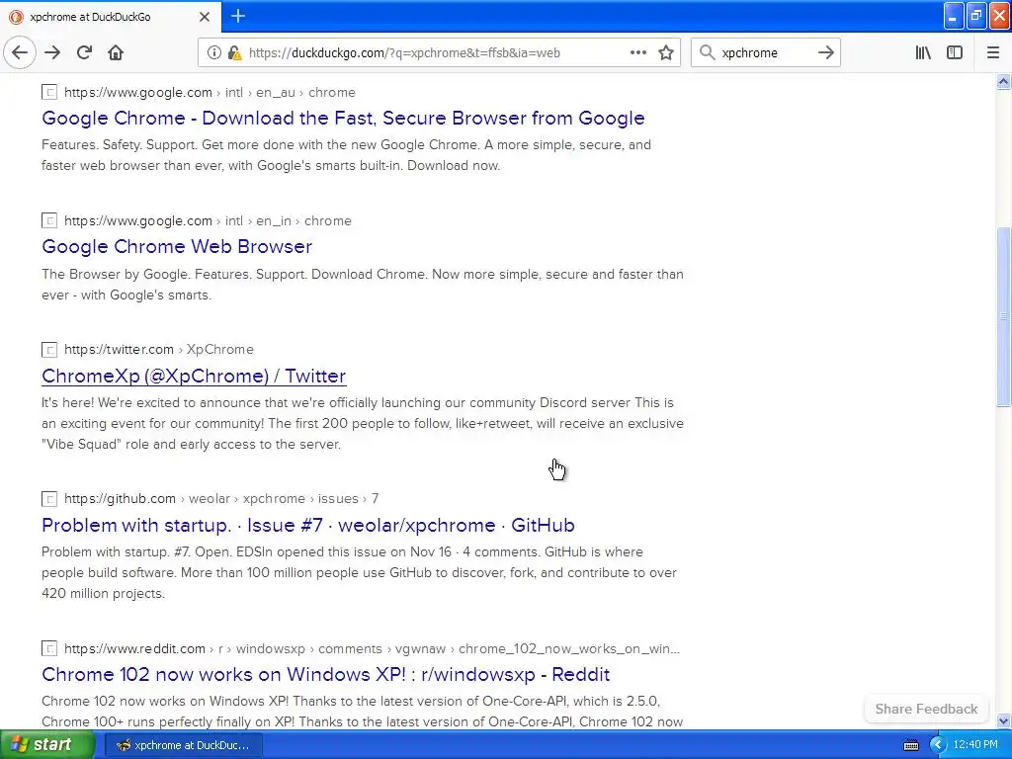Click the padlock connection warning icon
This screenshot has width=1012, height=759.
pos(234,53)
